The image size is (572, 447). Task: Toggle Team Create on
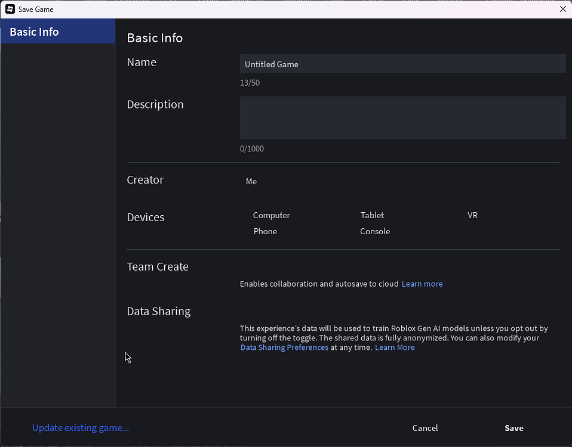click(x=251, y=267)
